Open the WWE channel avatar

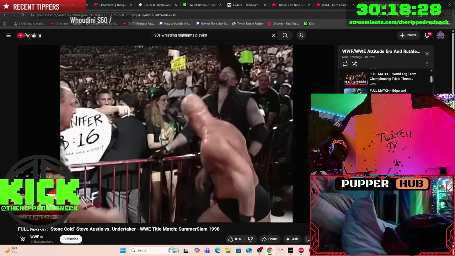tap(23, 239)
